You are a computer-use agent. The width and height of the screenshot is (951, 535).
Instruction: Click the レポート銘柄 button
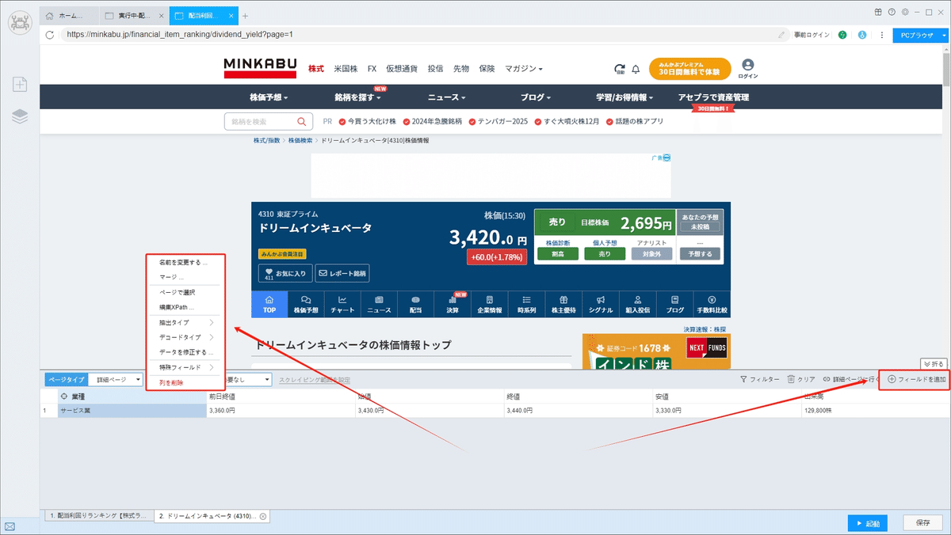point(342,273)
